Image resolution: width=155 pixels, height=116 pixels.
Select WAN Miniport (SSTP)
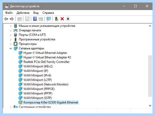click(38, 98)
